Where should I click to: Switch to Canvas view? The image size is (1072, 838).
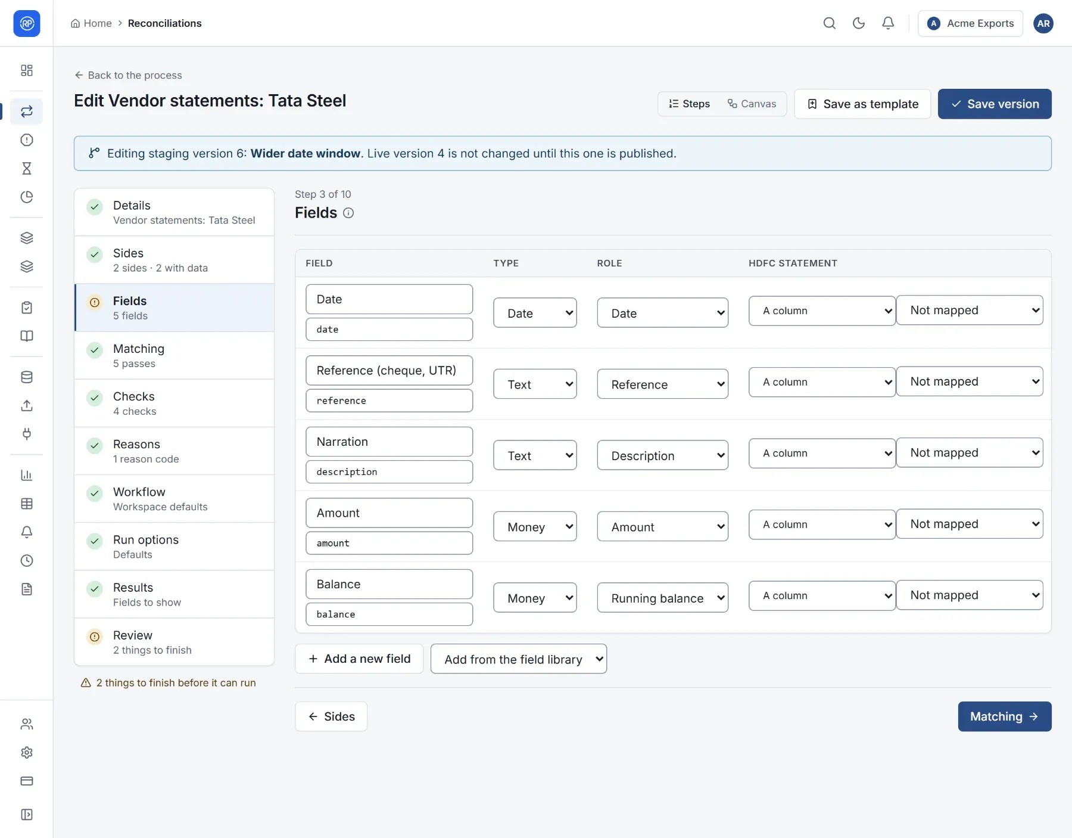(752, 104)
